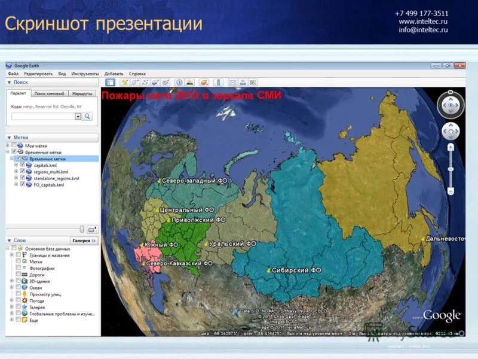The height and width of the screenshot is (359, 478).
Task: Expand the regions_multi.kml tree node
Action: coord(16,172)
